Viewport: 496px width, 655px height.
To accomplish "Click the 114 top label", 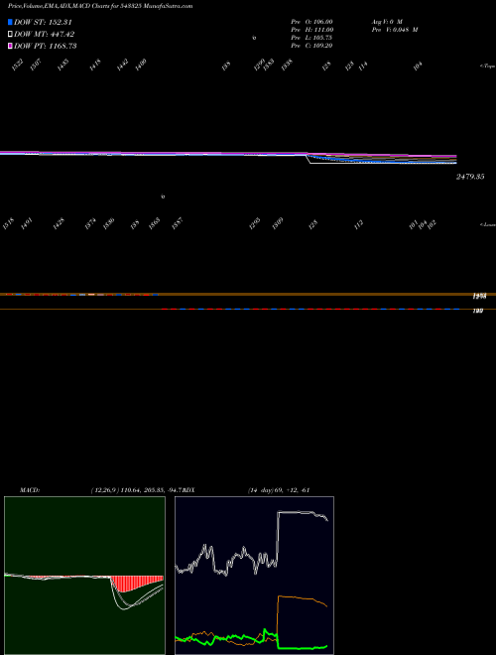I will 363,65.
